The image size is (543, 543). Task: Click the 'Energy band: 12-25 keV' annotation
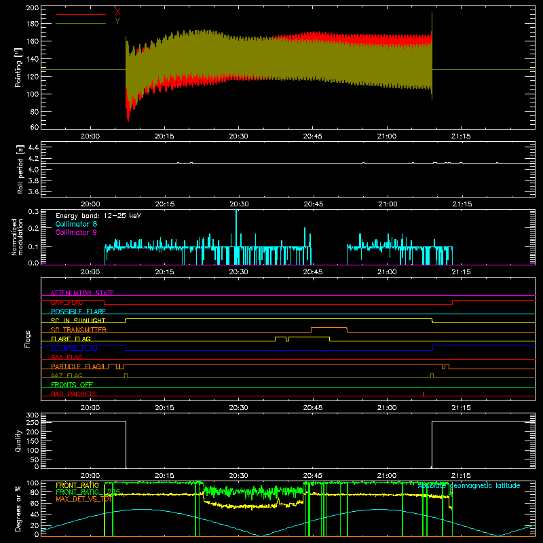98,216
